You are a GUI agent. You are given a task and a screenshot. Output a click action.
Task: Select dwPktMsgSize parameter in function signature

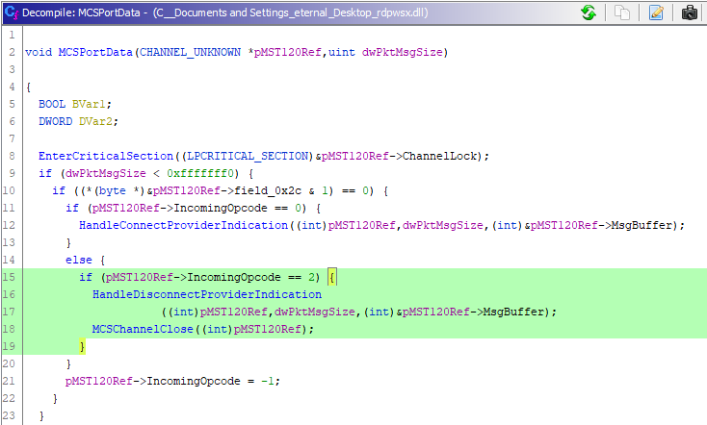pyautogui.click(x=403, y=52)
